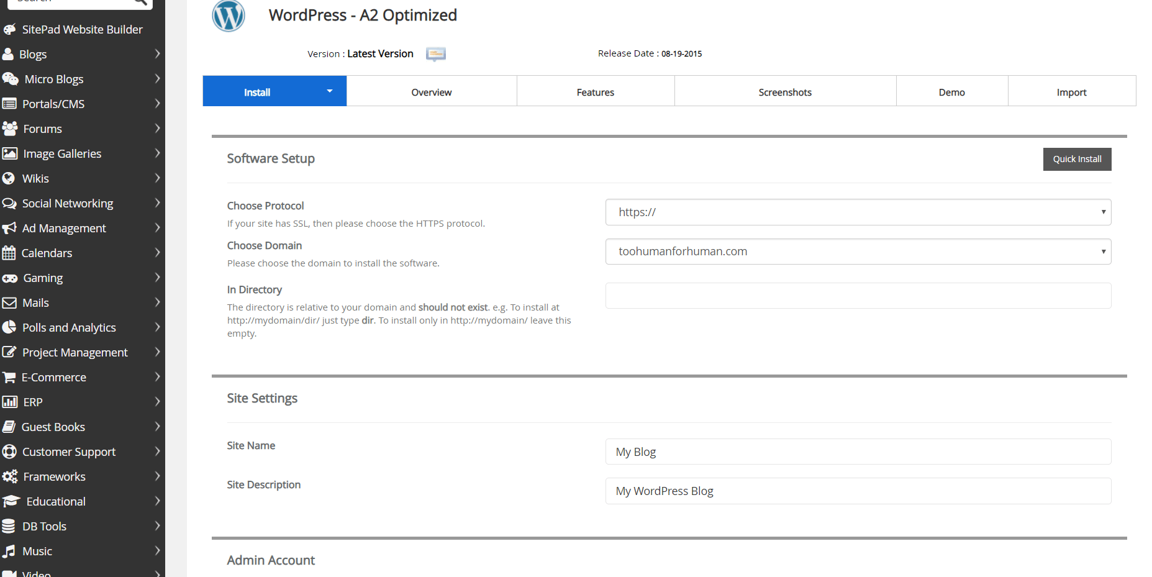Expand the Blogs category chevron
The width and height of the screenshot is (1152, 577).
click(x=157, y=54)
